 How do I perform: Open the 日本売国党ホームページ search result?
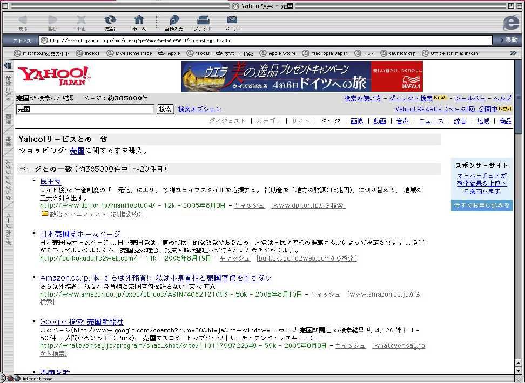click(x=80, y=234)
